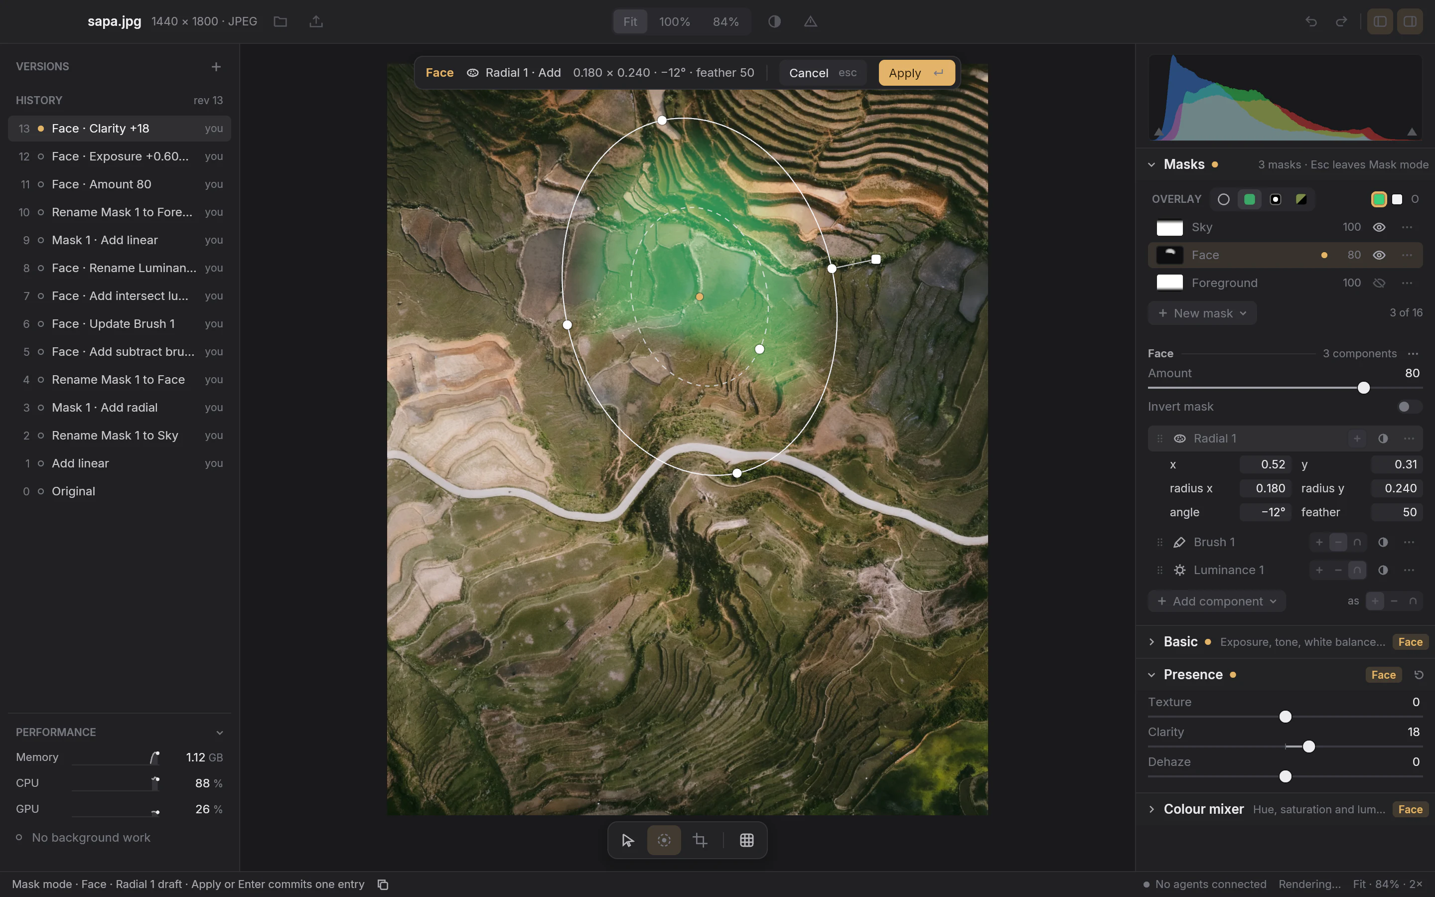Switch zoom to Fit
Image resolution: width=1435 pixels, height=897 pixels.
pyautogui.click(x=630, y=22)
